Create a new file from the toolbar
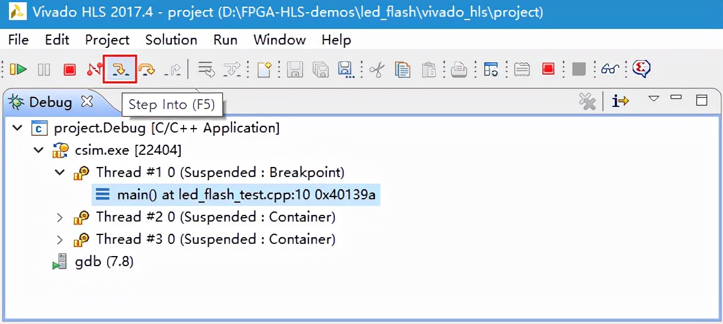The width and height of the screenshot is (723, 324). pyautogui.click(x=264, y=69)
